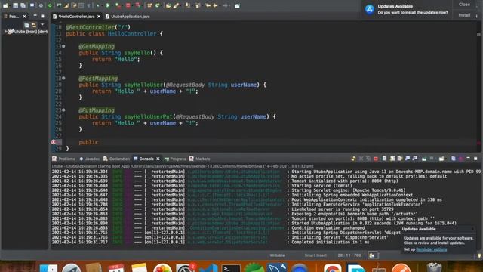Viewport: 483px width, 272px height.
Task: Click the Search pencil toolbar icon
Action: (x=176, y=5)
